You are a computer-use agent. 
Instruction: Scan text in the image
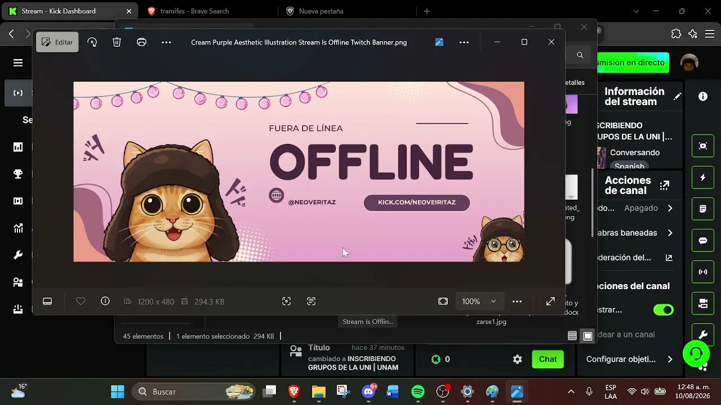287,301
